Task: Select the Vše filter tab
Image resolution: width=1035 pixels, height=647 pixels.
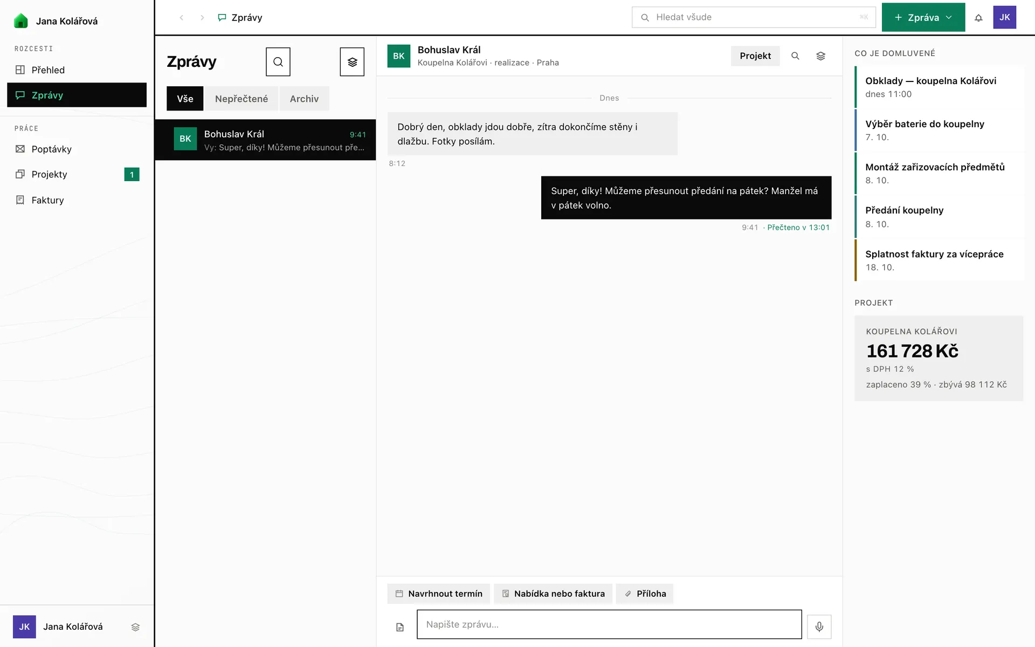Action: pos(185,99)
